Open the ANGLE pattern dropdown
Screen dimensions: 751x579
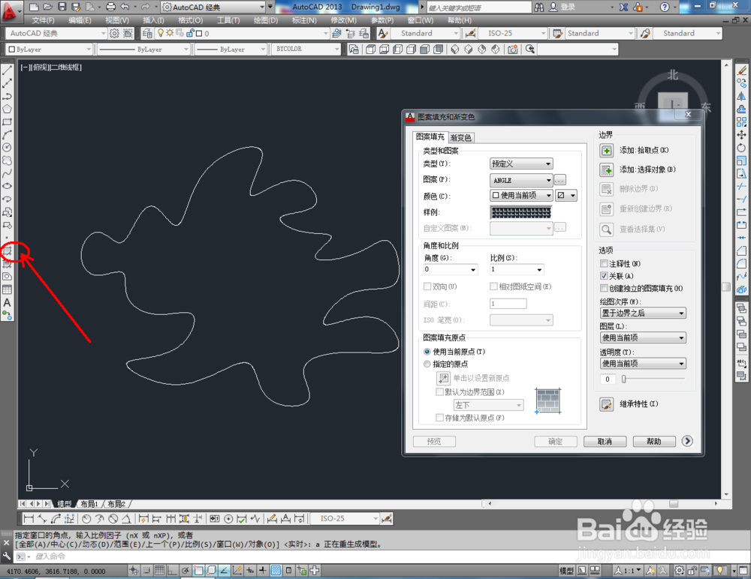click(x=521, y=181)
